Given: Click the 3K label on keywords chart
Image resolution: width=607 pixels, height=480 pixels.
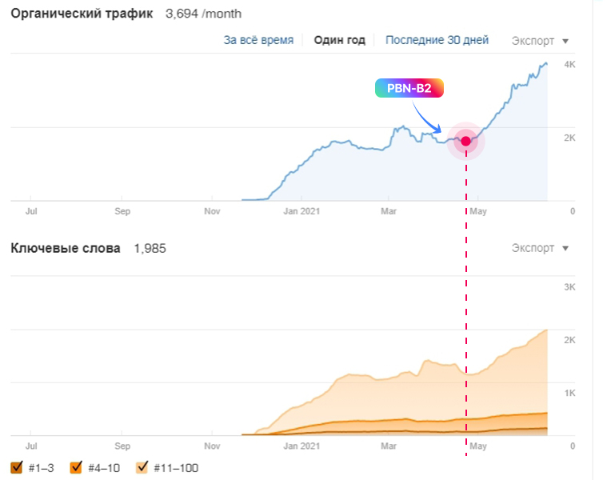Looking at the screenshot, I should coord(570,286).
